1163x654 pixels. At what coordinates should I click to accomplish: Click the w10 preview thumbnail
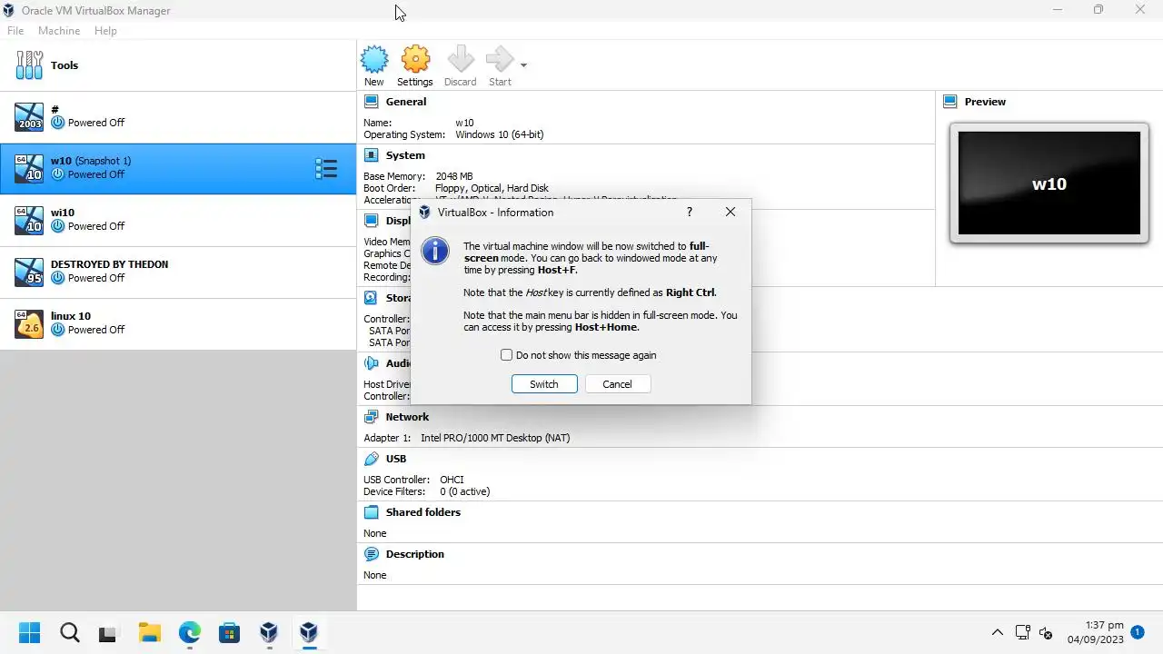tap(1049, 183)
